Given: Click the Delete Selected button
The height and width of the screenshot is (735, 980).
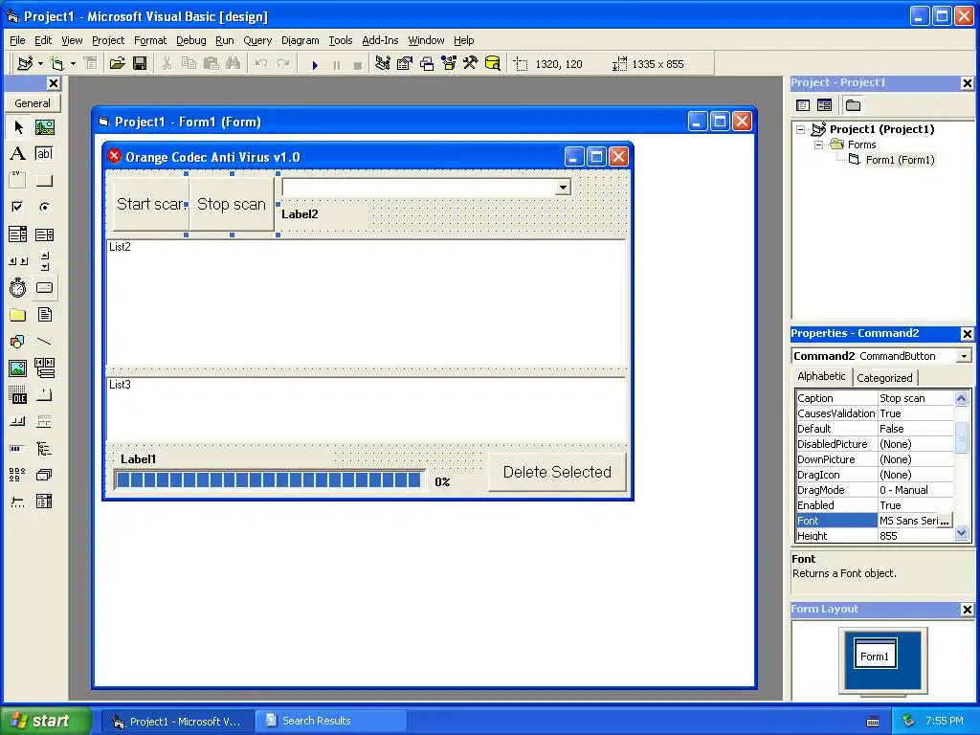Looking at the screenshot, I should pos(557,472).
